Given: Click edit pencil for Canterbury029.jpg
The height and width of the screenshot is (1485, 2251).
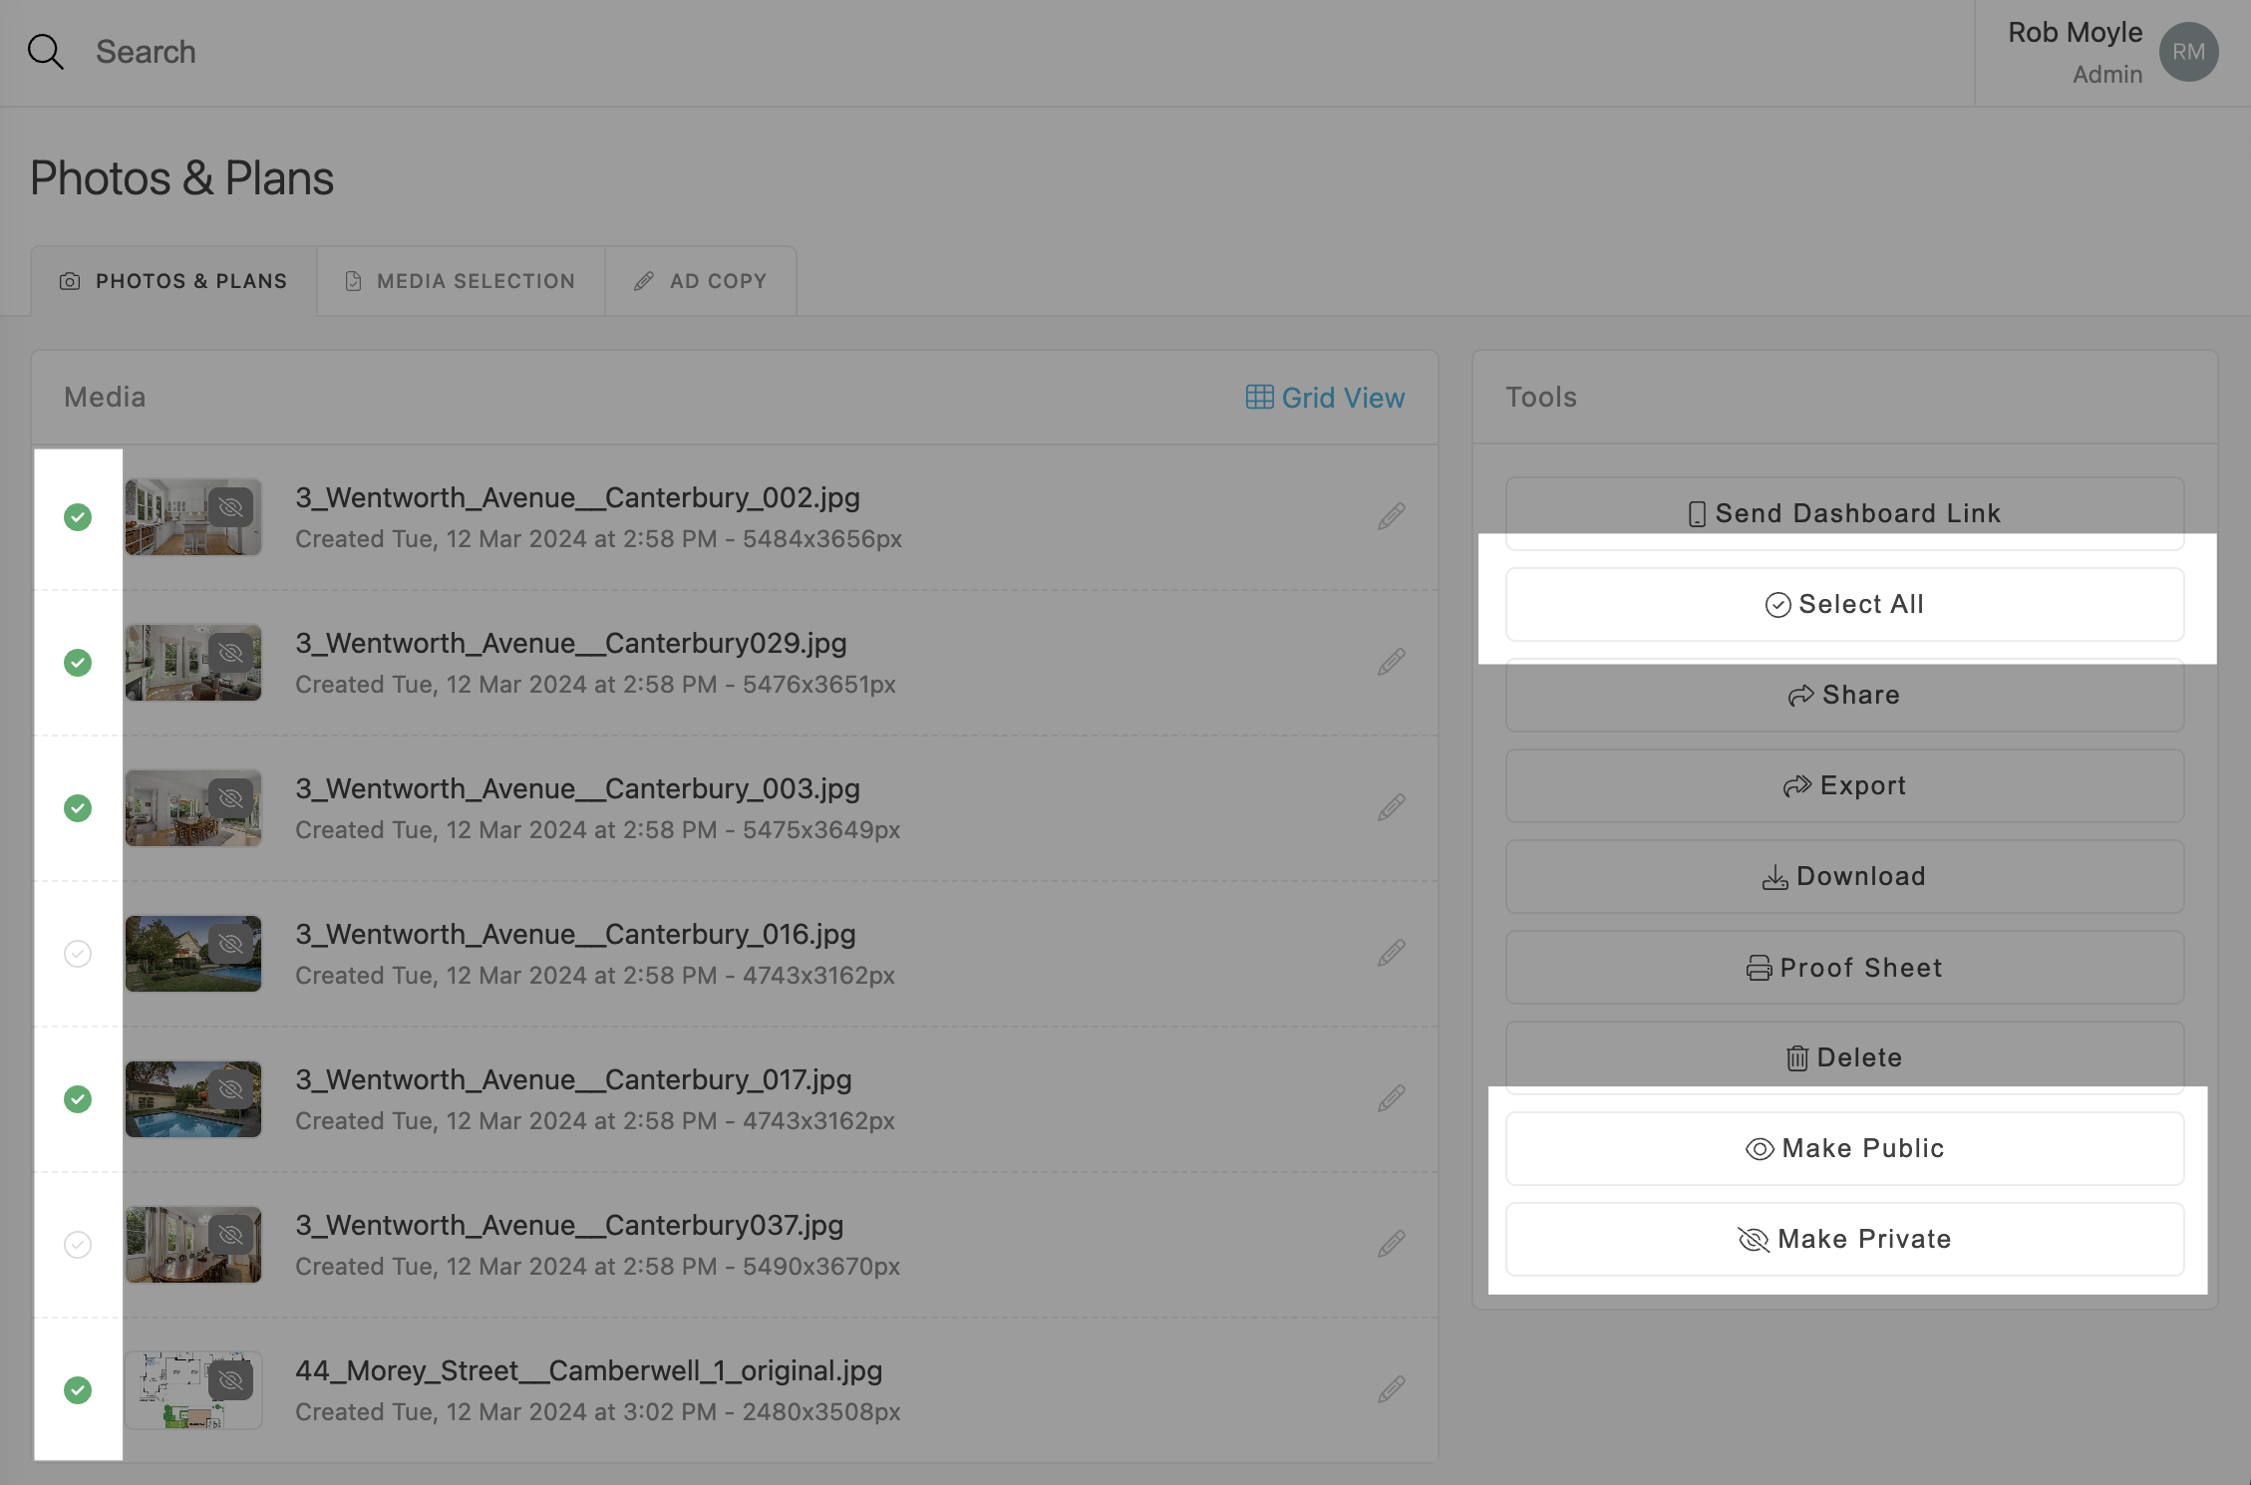Looking at the screenshot, I should (x=1392, y=662).
